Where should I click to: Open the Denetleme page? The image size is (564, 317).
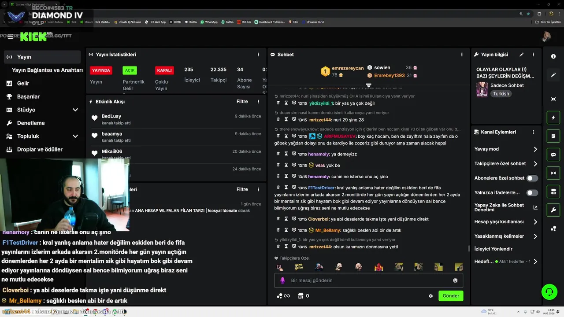pyautogui.click(x=31, y=123)
